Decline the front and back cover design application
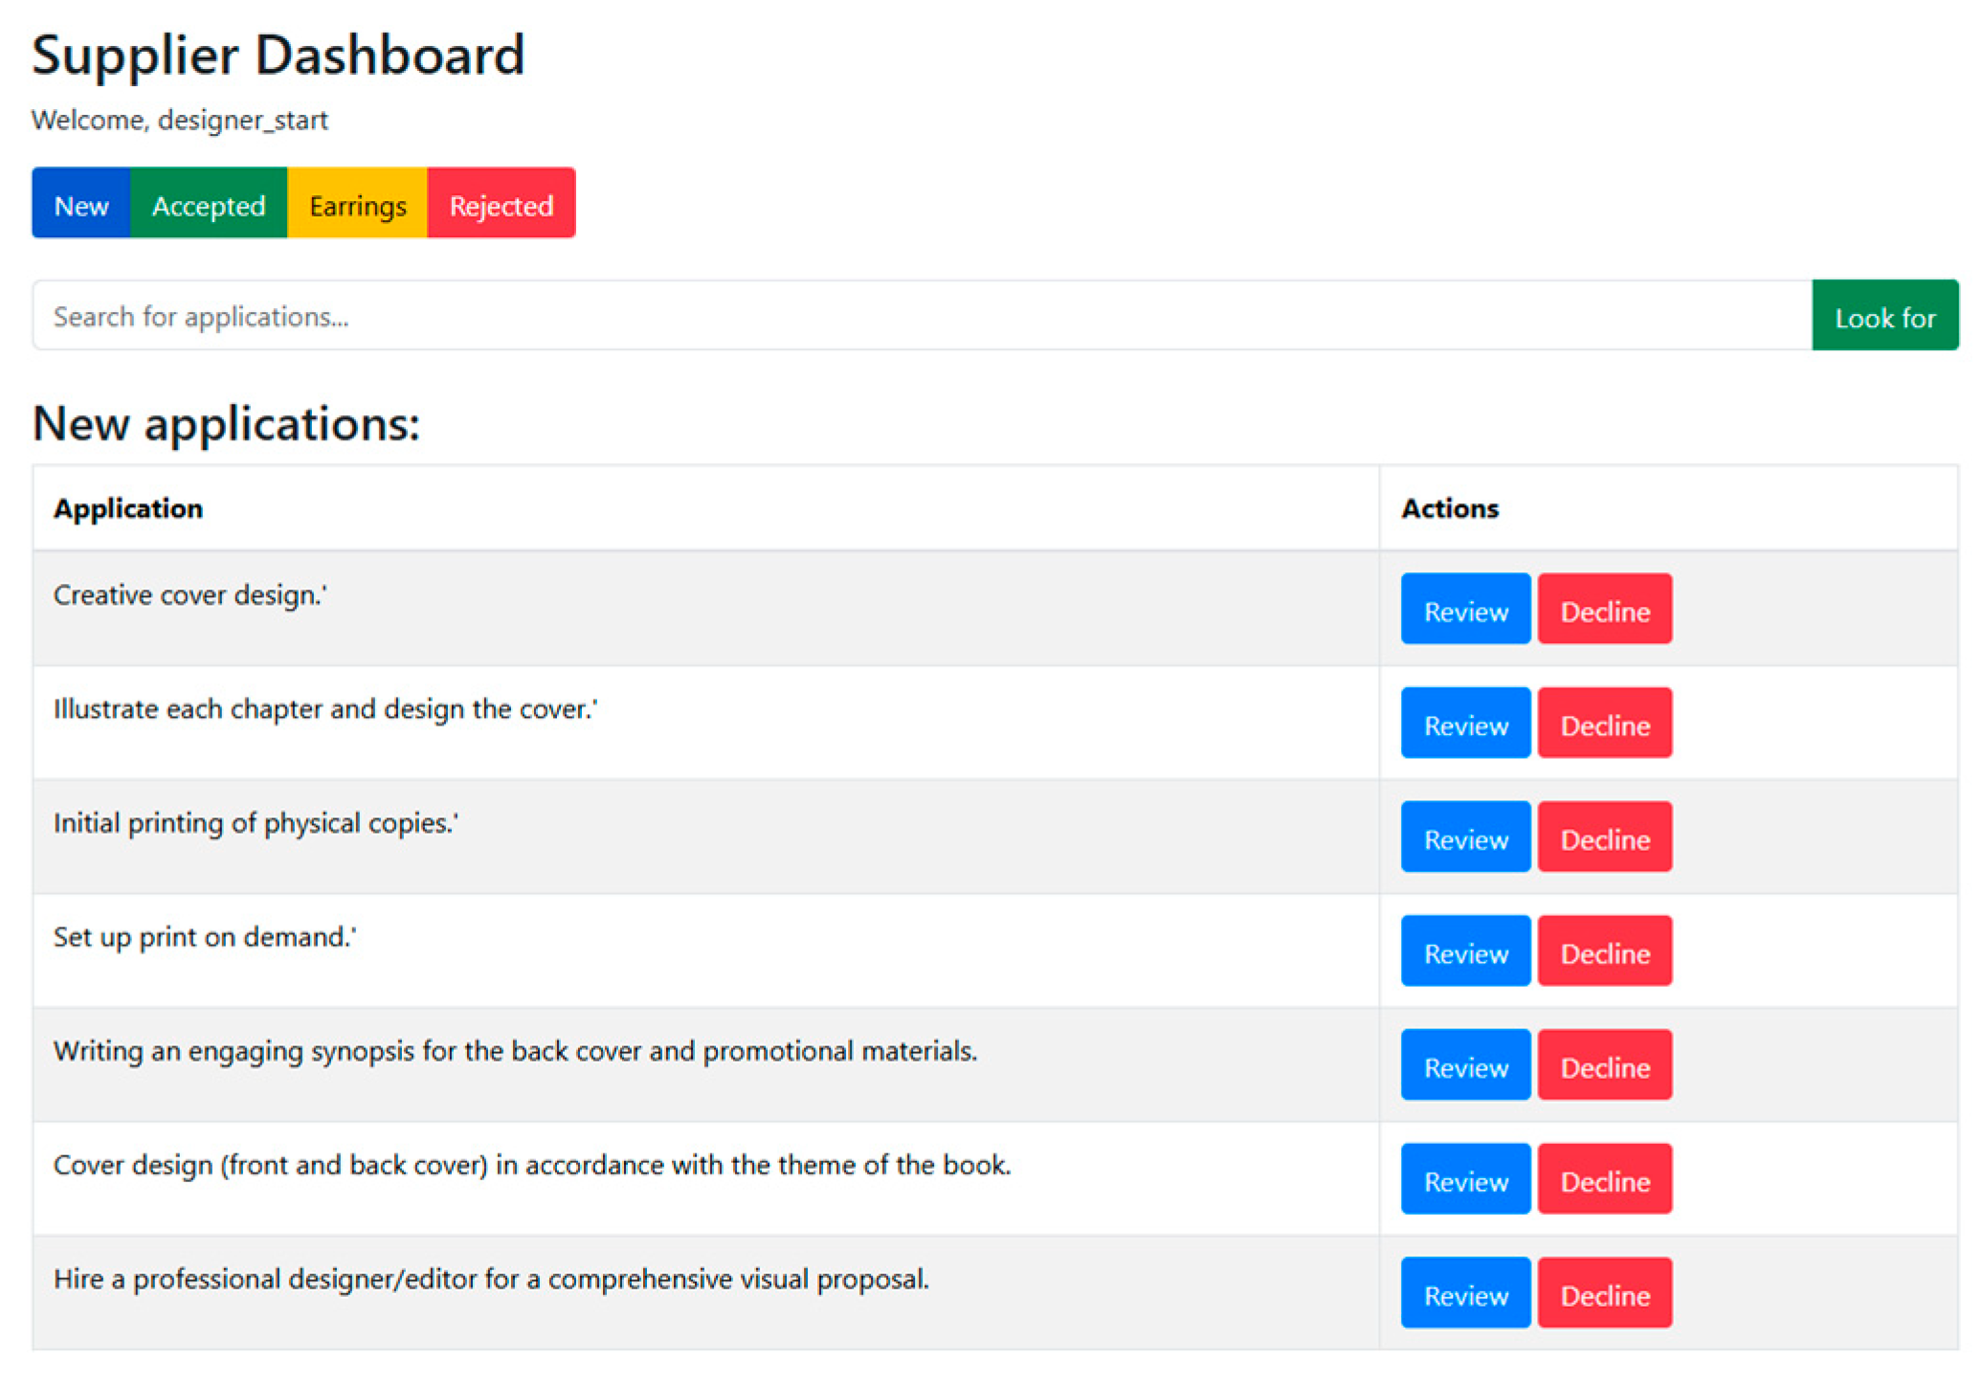The height and width of the screenshot is (1385, 1983). pyautogui.click(x=1604, y=1179)
